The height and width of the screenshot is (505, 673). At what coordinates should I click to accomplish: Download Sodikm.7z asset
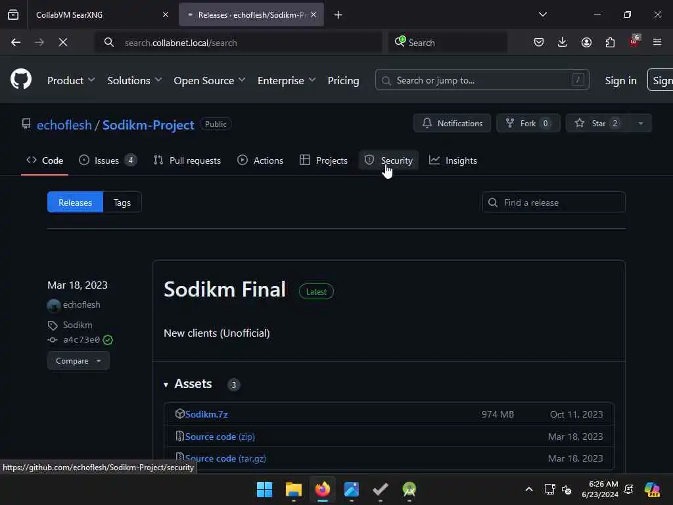(206, 414)
